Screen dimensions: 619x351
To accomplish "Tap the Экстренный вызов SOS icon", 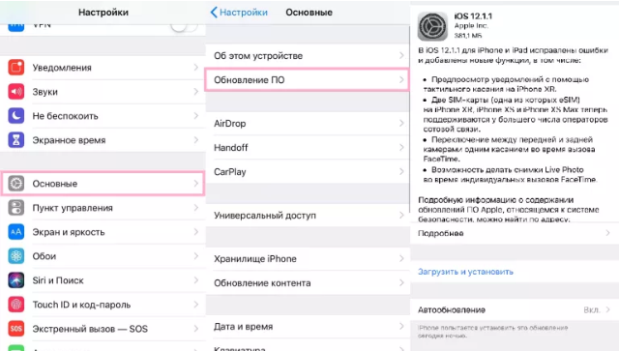I will (x=16, y=329).
